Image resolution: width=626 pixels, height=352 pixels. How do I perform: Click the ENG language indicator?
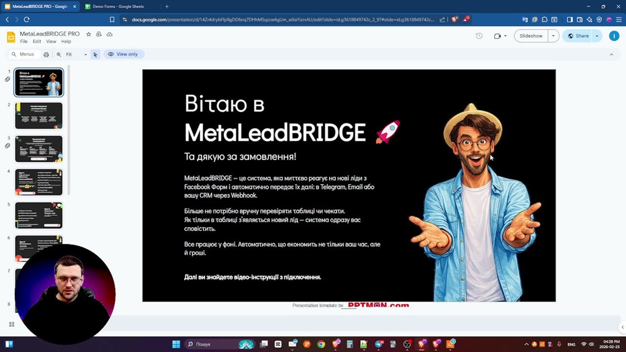point(571,344)
